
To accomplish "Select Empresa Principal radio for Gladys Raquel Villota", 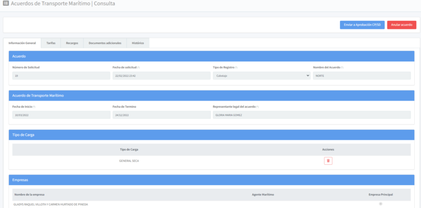I will tap(381, 204).
